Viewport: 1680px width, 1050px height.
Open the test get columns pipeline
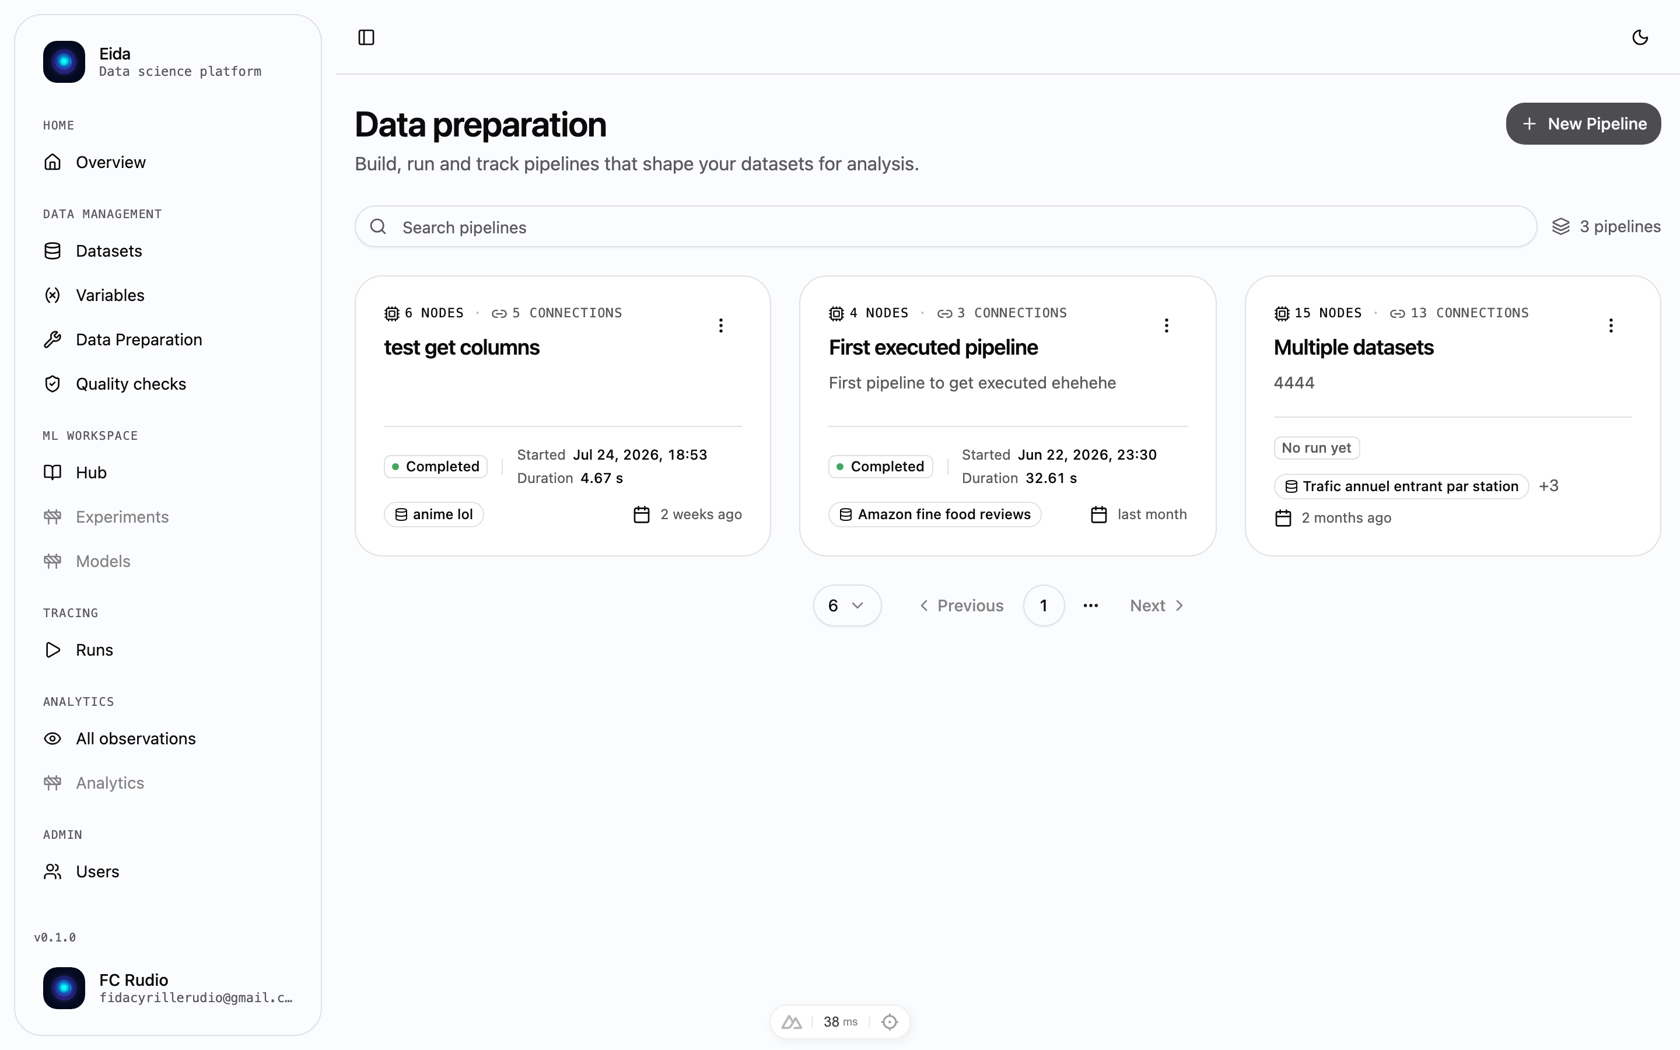461,347
